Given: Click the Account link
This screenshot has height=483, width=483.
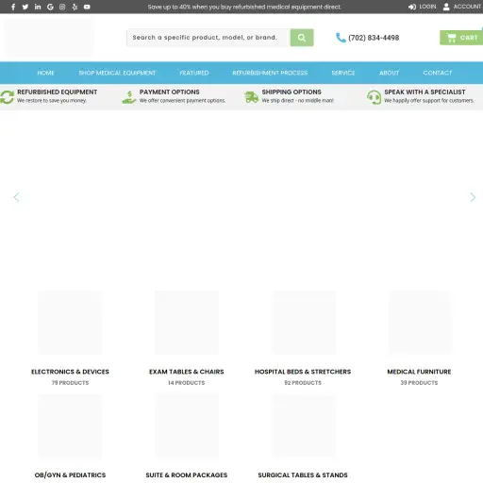Looking at the screenshot, I should 467,7.
